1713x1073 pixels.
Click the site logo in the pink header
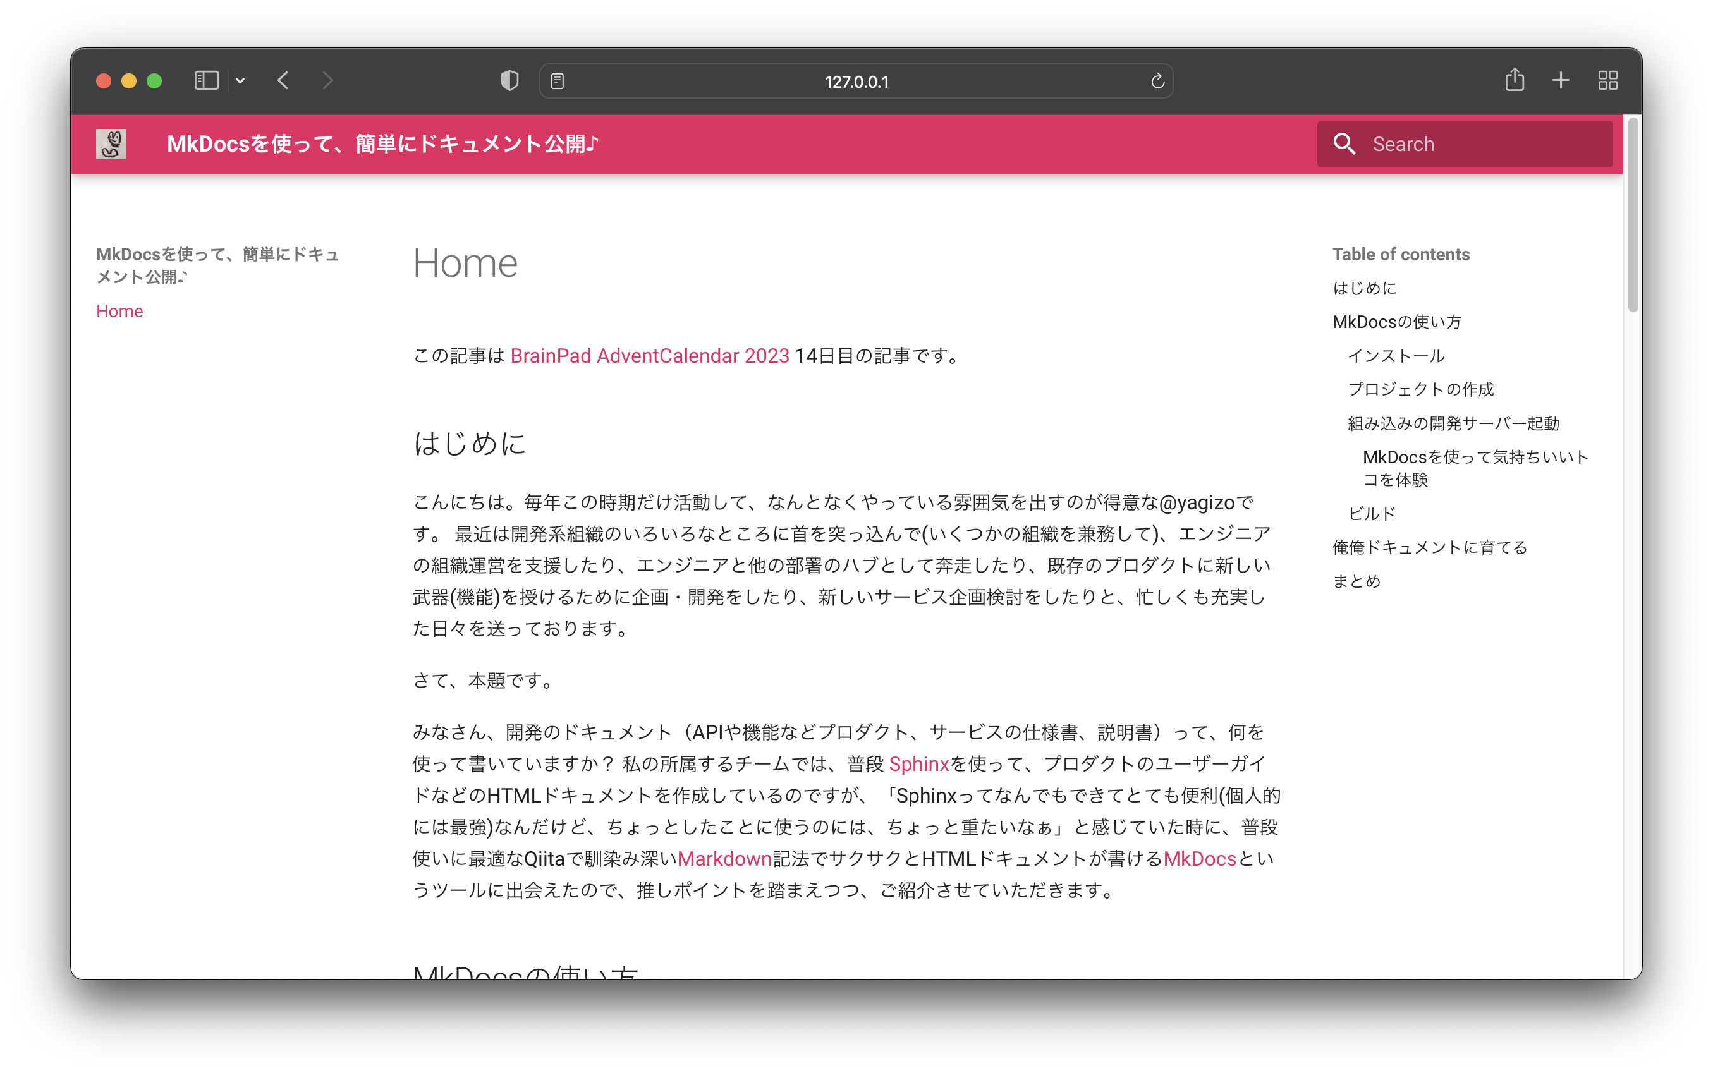(x=111, y=143)
